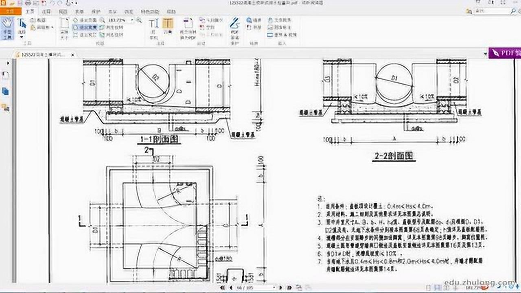
Task: Expand the document tab list arrow
Action: click(x=485, y=54)
